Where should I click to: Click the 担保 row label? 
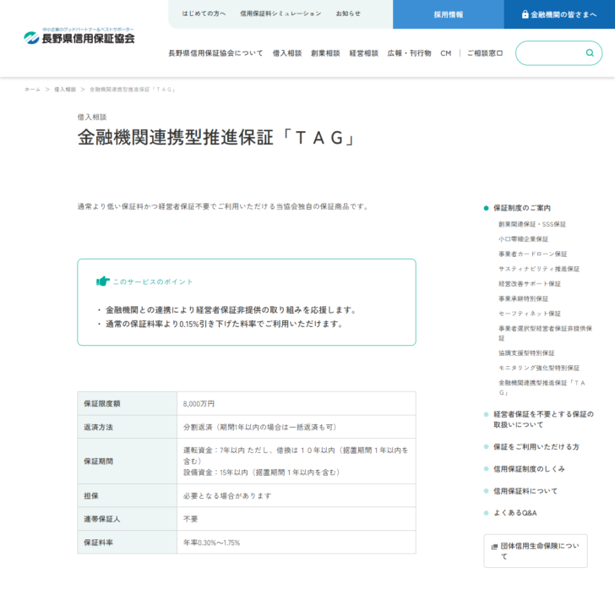click(91, 496)
